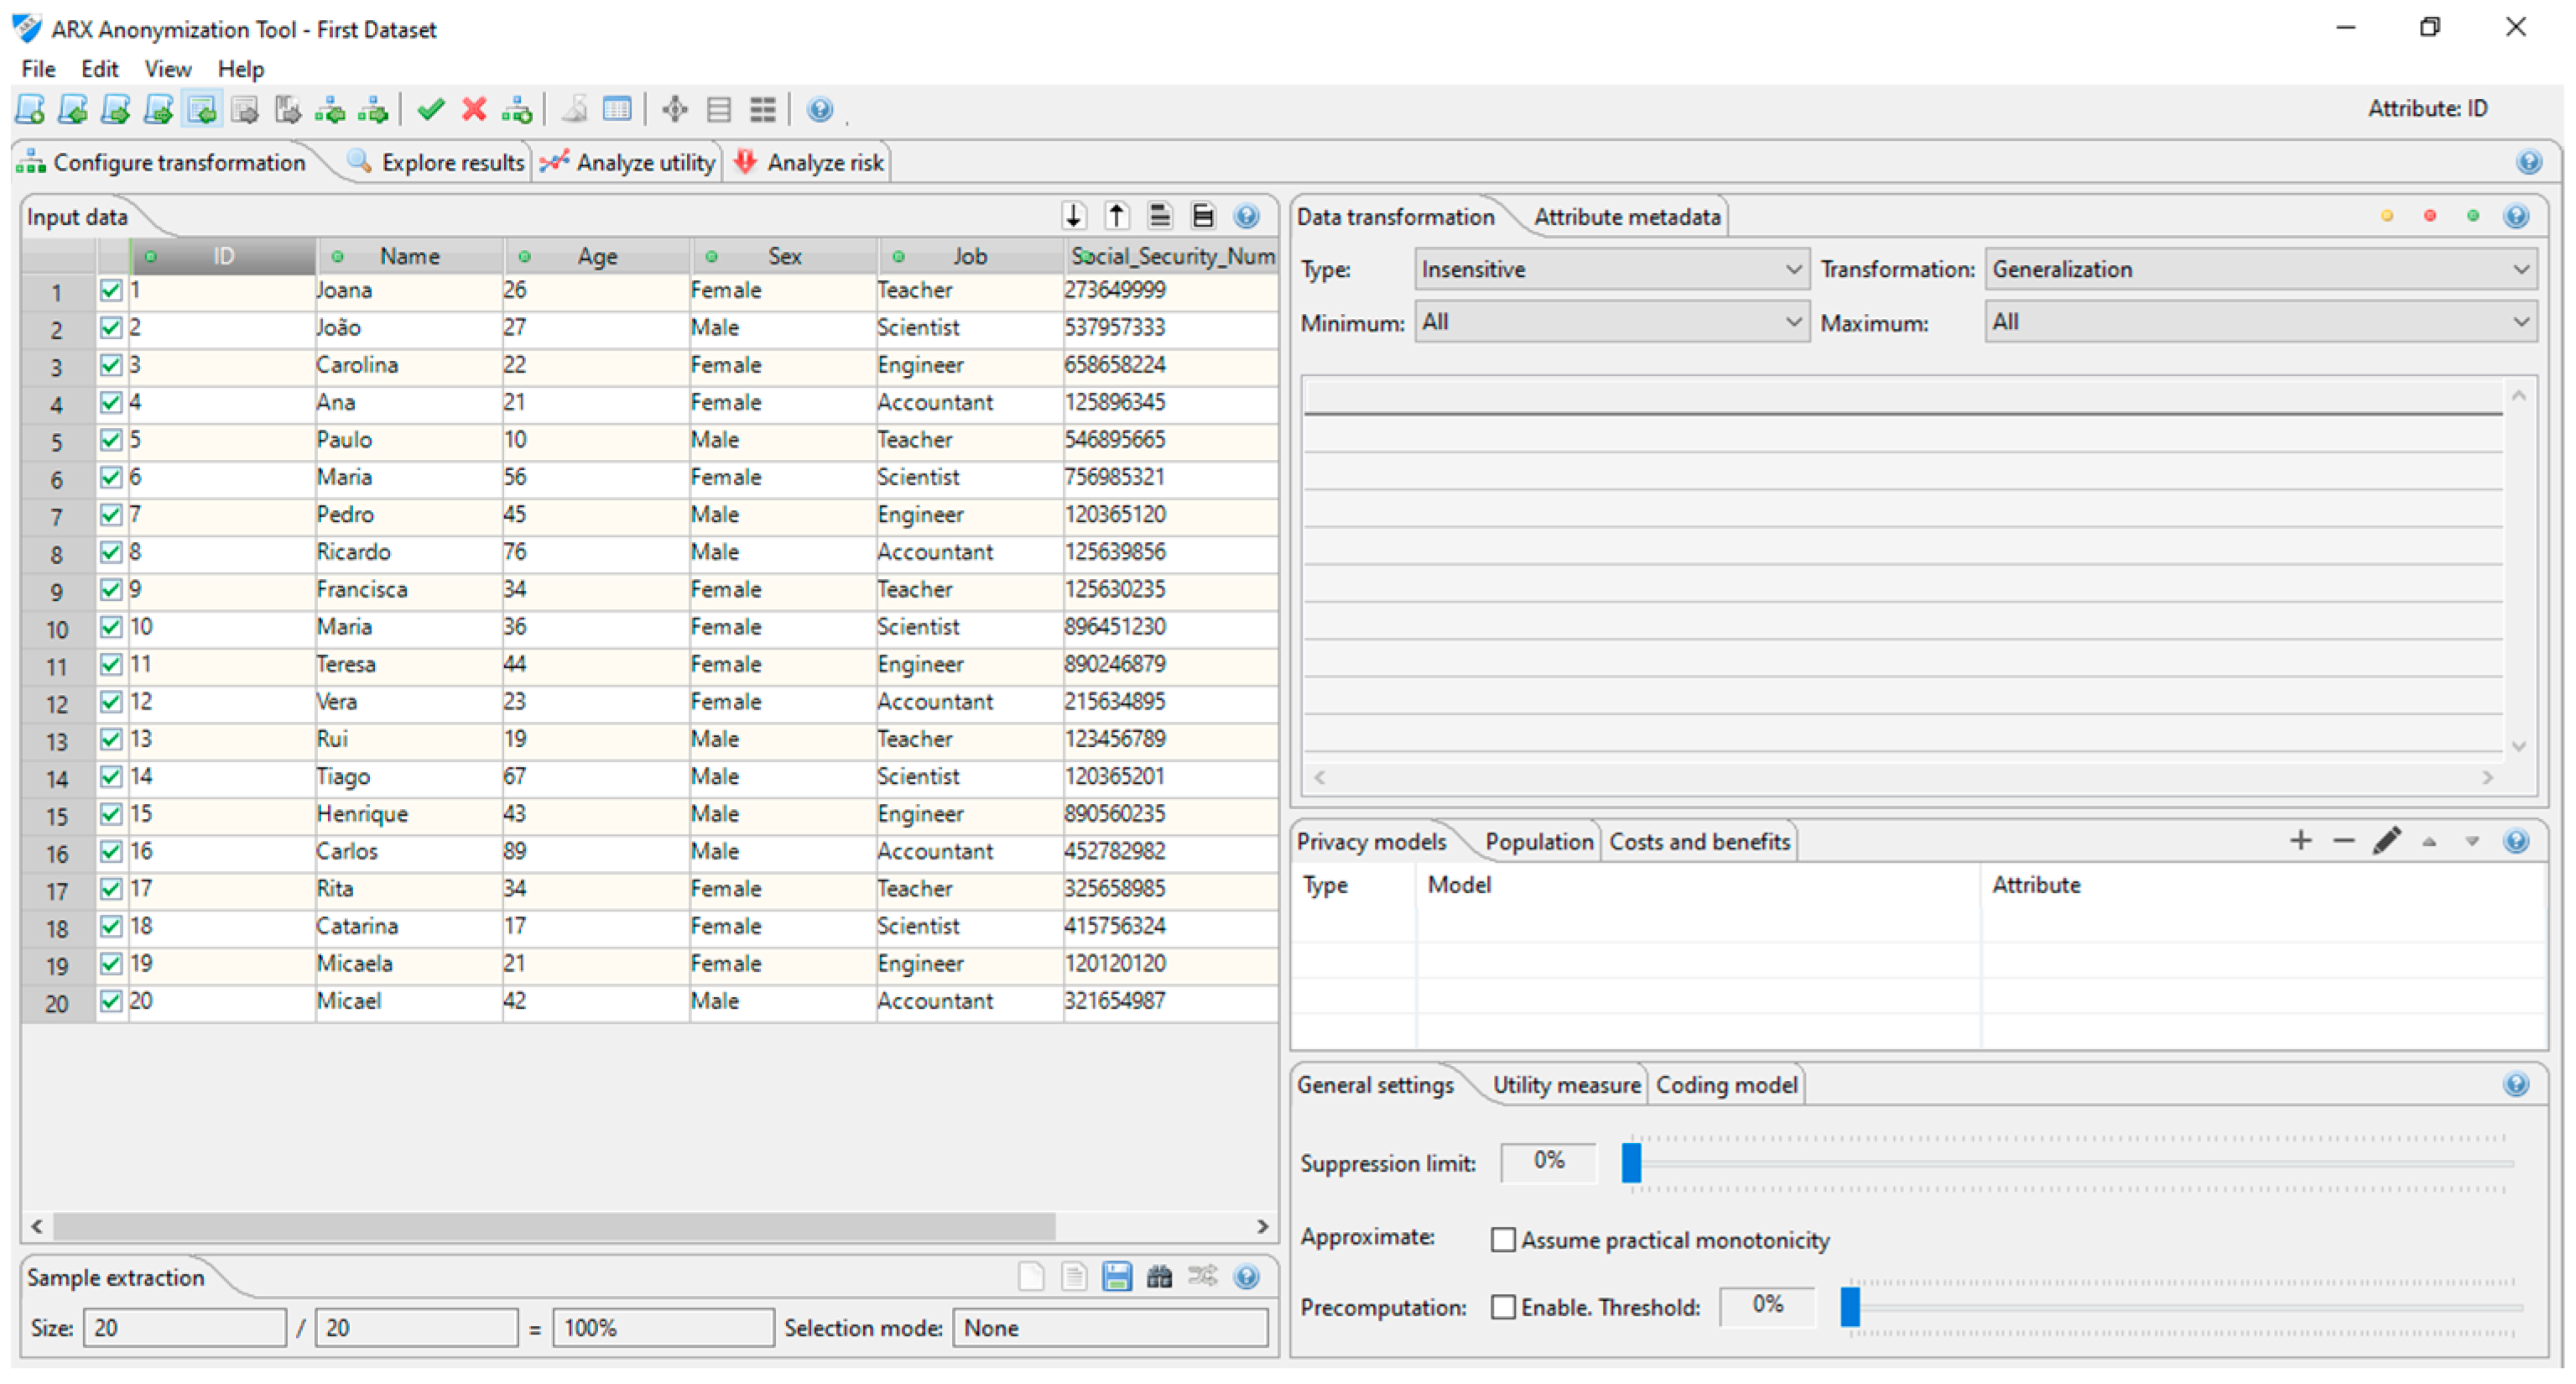Click the pencil edit icon in Privacy models
Viewport: 2576px width, 1384px height.
[x=2386, y=841]
